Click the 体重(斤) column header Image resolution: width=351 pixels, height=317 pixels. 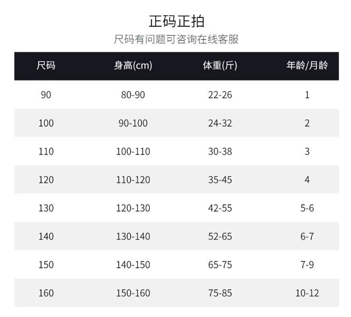pos(220,66)
